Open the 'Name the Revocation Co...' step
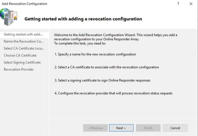Screen dimensions: 198x136 tap(24, 41)
